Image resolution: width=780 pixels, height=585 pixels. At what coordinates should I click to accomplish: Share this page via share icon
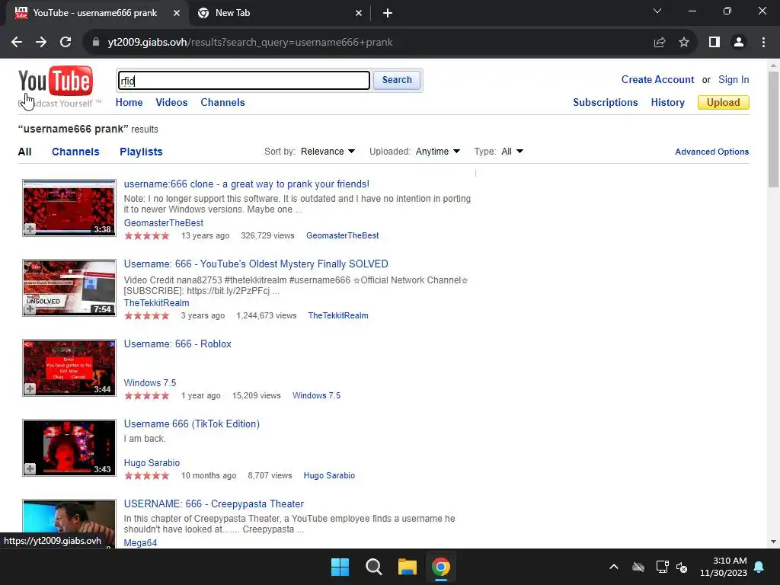660,43
